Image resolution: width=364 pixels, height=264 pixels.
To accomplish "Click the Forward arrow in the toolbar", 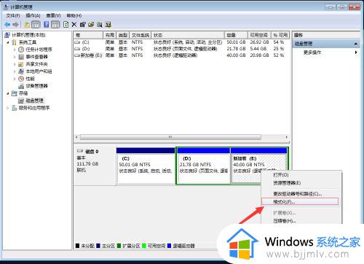I will (15, 25).
